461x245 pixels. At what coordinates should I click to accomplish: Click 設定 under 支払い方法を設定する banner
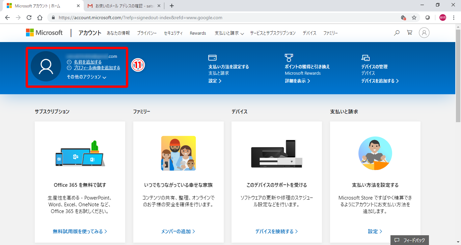tap(215, 81)
